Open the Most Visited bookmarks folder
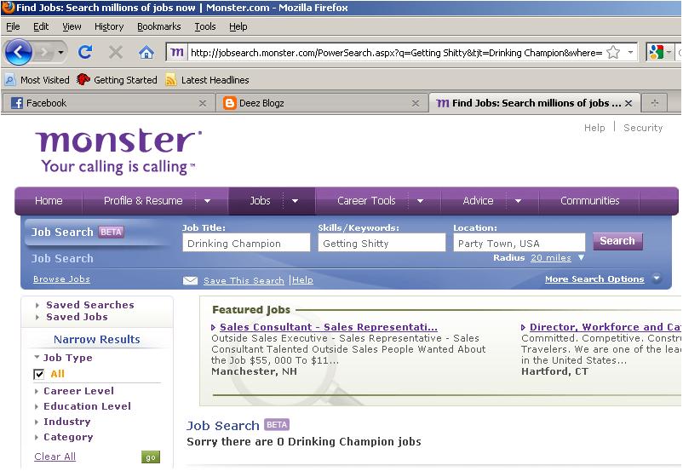Screen dimensions: 683x471 [37, 80]
